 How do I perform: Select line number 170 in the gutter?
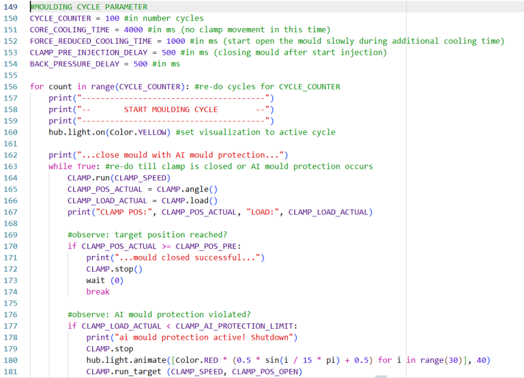point(10,246)
